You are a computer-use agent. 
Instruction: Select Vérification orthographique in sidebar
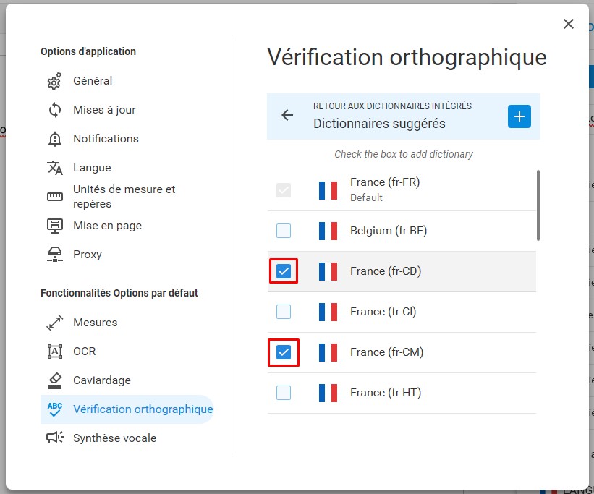click(127, 409)
